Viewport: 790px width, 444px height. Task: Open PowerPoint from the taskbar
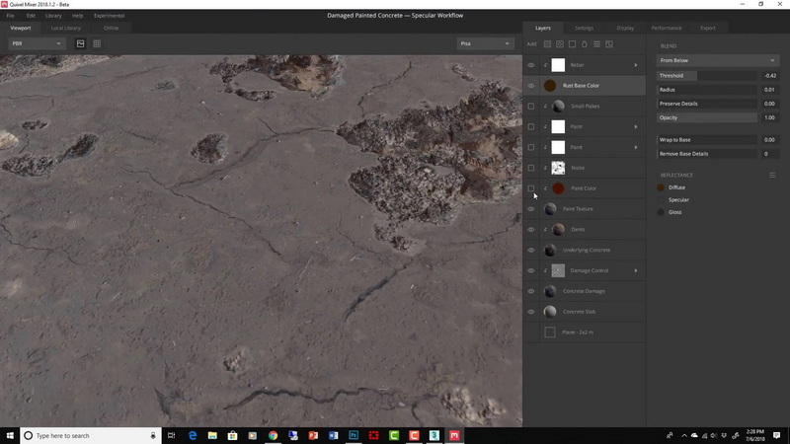313,435
